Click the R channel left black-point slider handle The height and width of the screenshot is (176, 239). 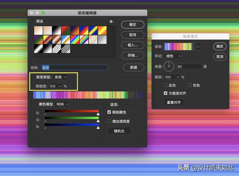pyautogui.click(x=45, y=114)
